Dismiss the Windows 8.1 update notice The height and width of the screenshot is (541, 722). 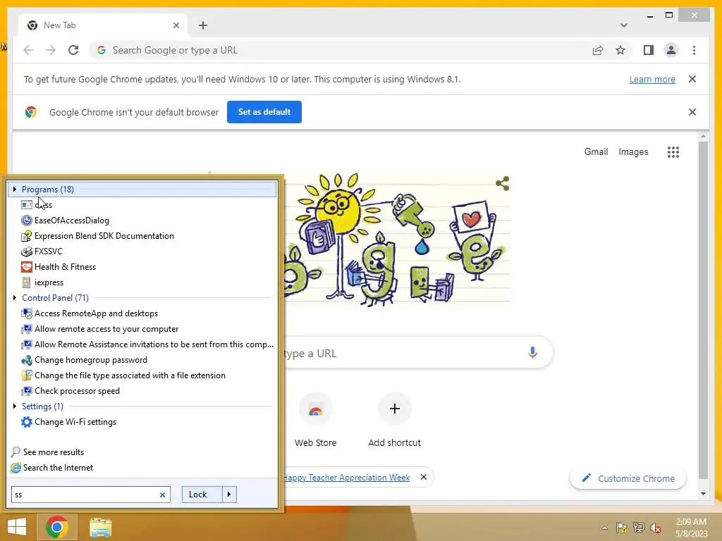(x=692, y=79)
